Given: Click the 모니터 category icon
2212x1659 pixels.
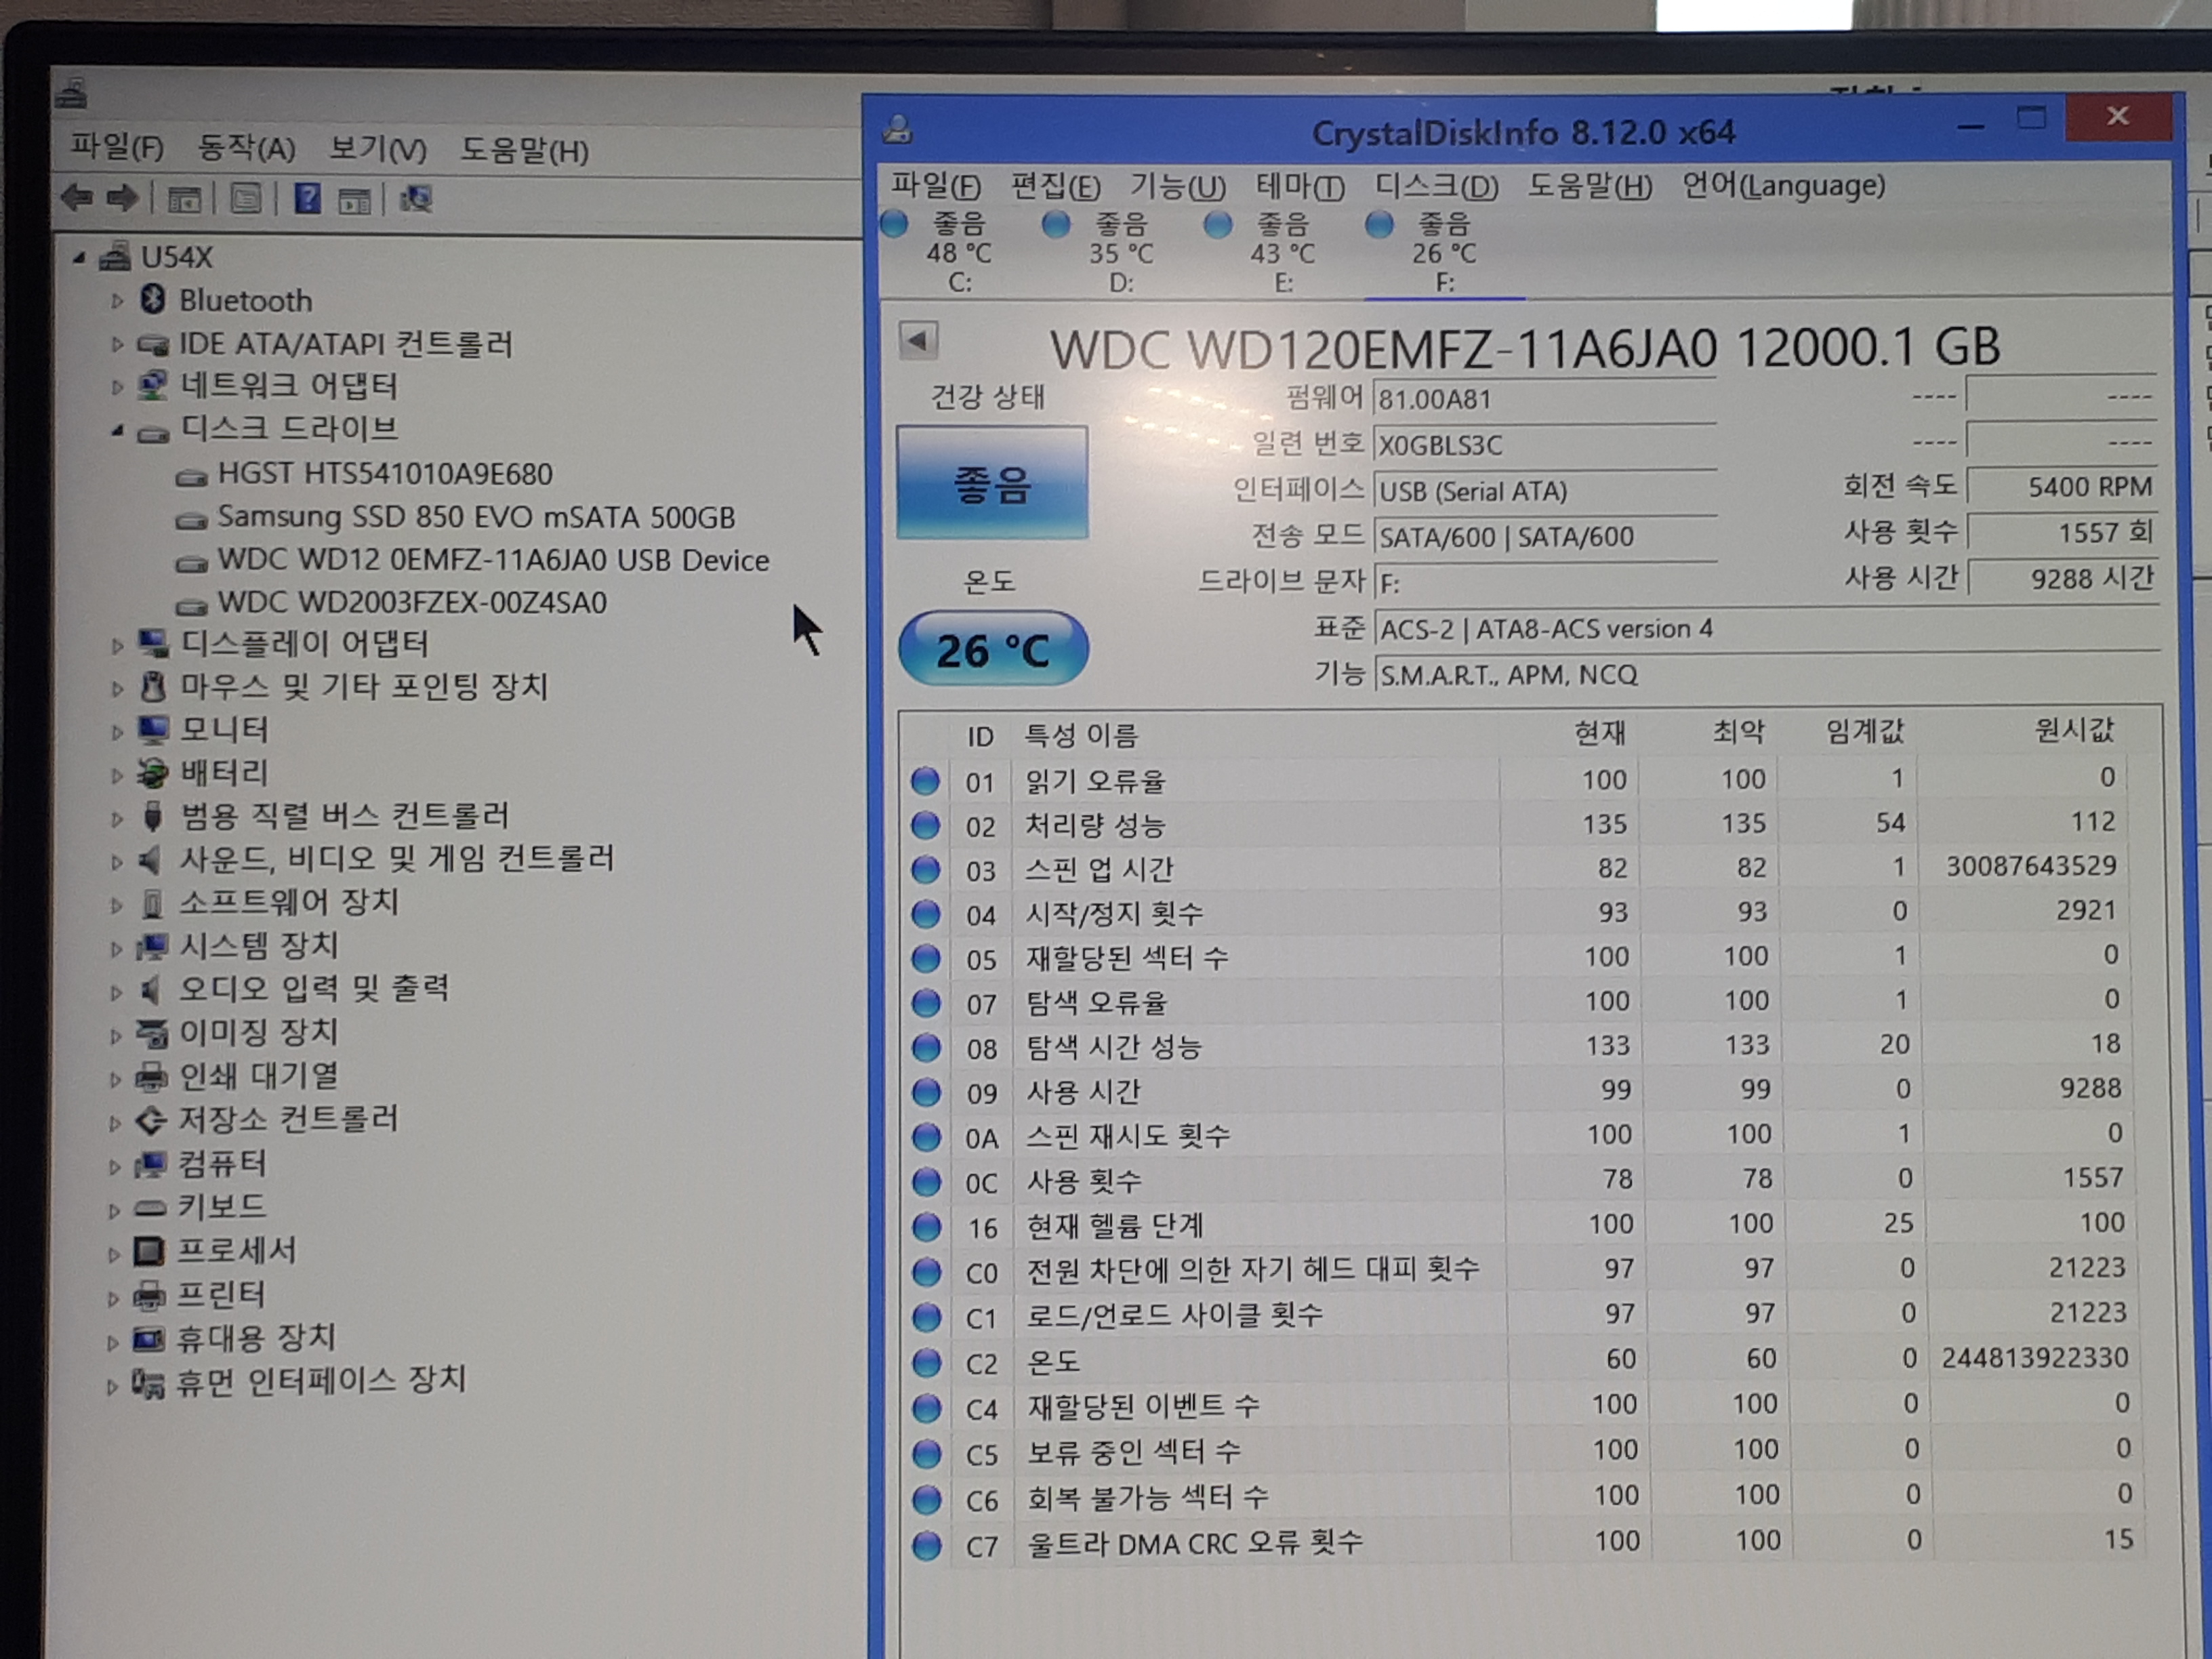Looking at the screenshot, I should point(153,729).
